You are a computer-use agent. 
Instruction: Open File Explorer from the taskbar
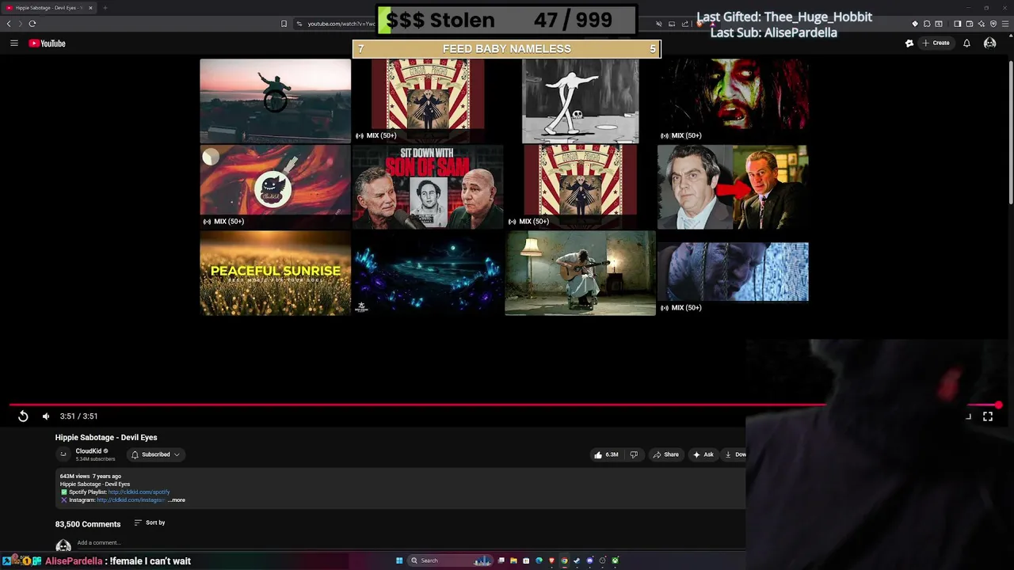(x=513, y=560)
